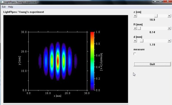The width and height of the screenshot is (172, 105).
Task: Minimize the LightPipes window
Action: pyautogui.click(x=155, y=1)
